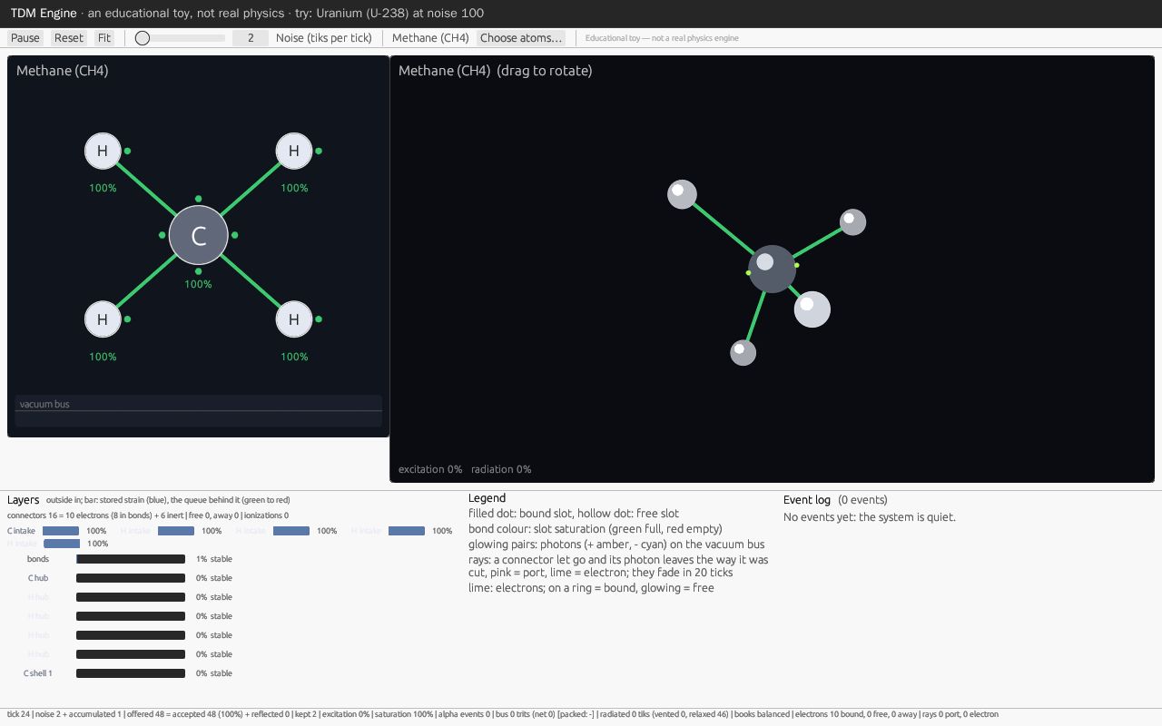Click the lower-right H atom circle
Screen dimensions: 1162x726
[x=293, y=319]
